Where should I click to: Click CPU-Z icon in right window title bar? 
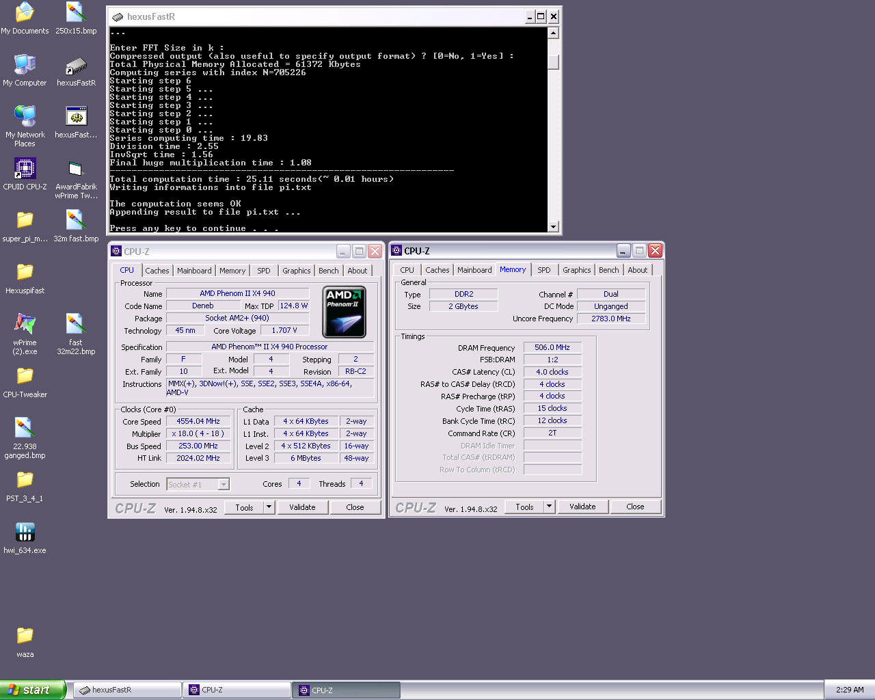click(x=396, y=250)
